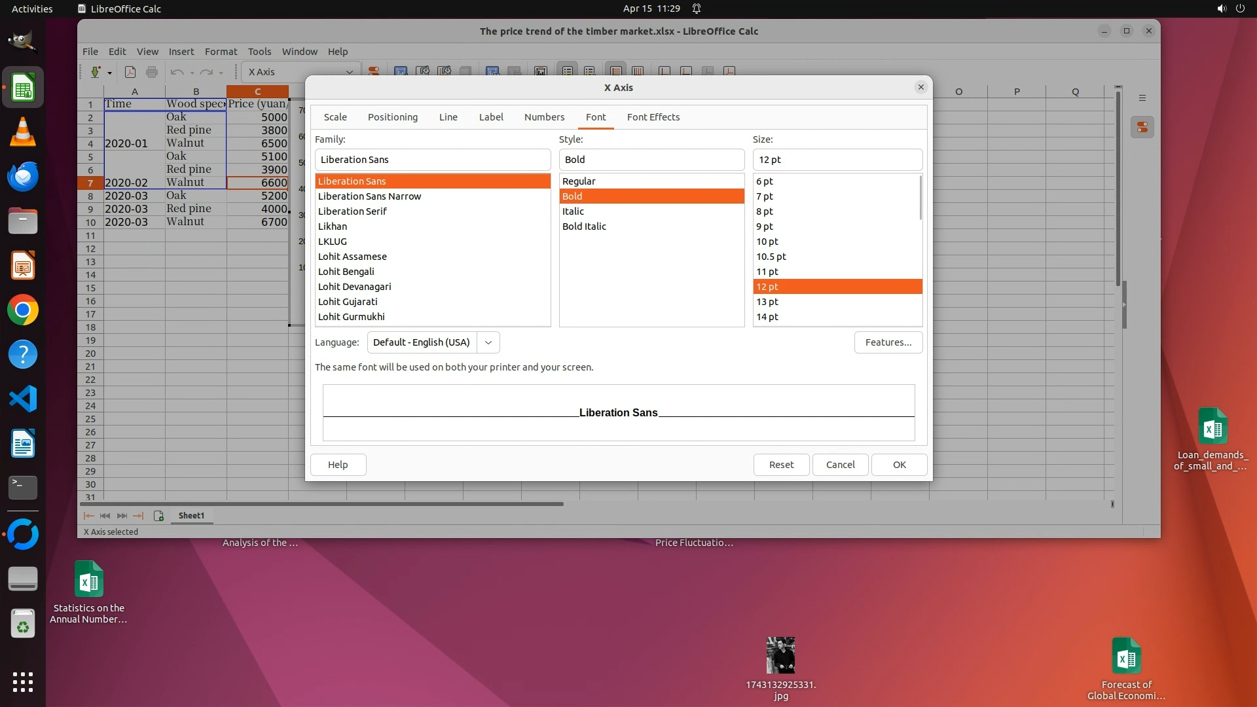Click the add new sheet icon
The width and height of the screenshot is (1257, 707).
(158, 516)
